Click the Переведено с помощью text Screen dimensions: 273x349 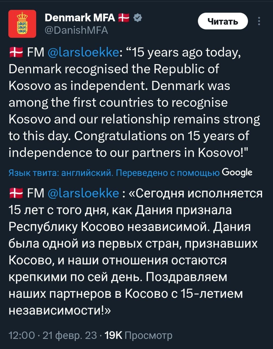[x=168, y=173]
